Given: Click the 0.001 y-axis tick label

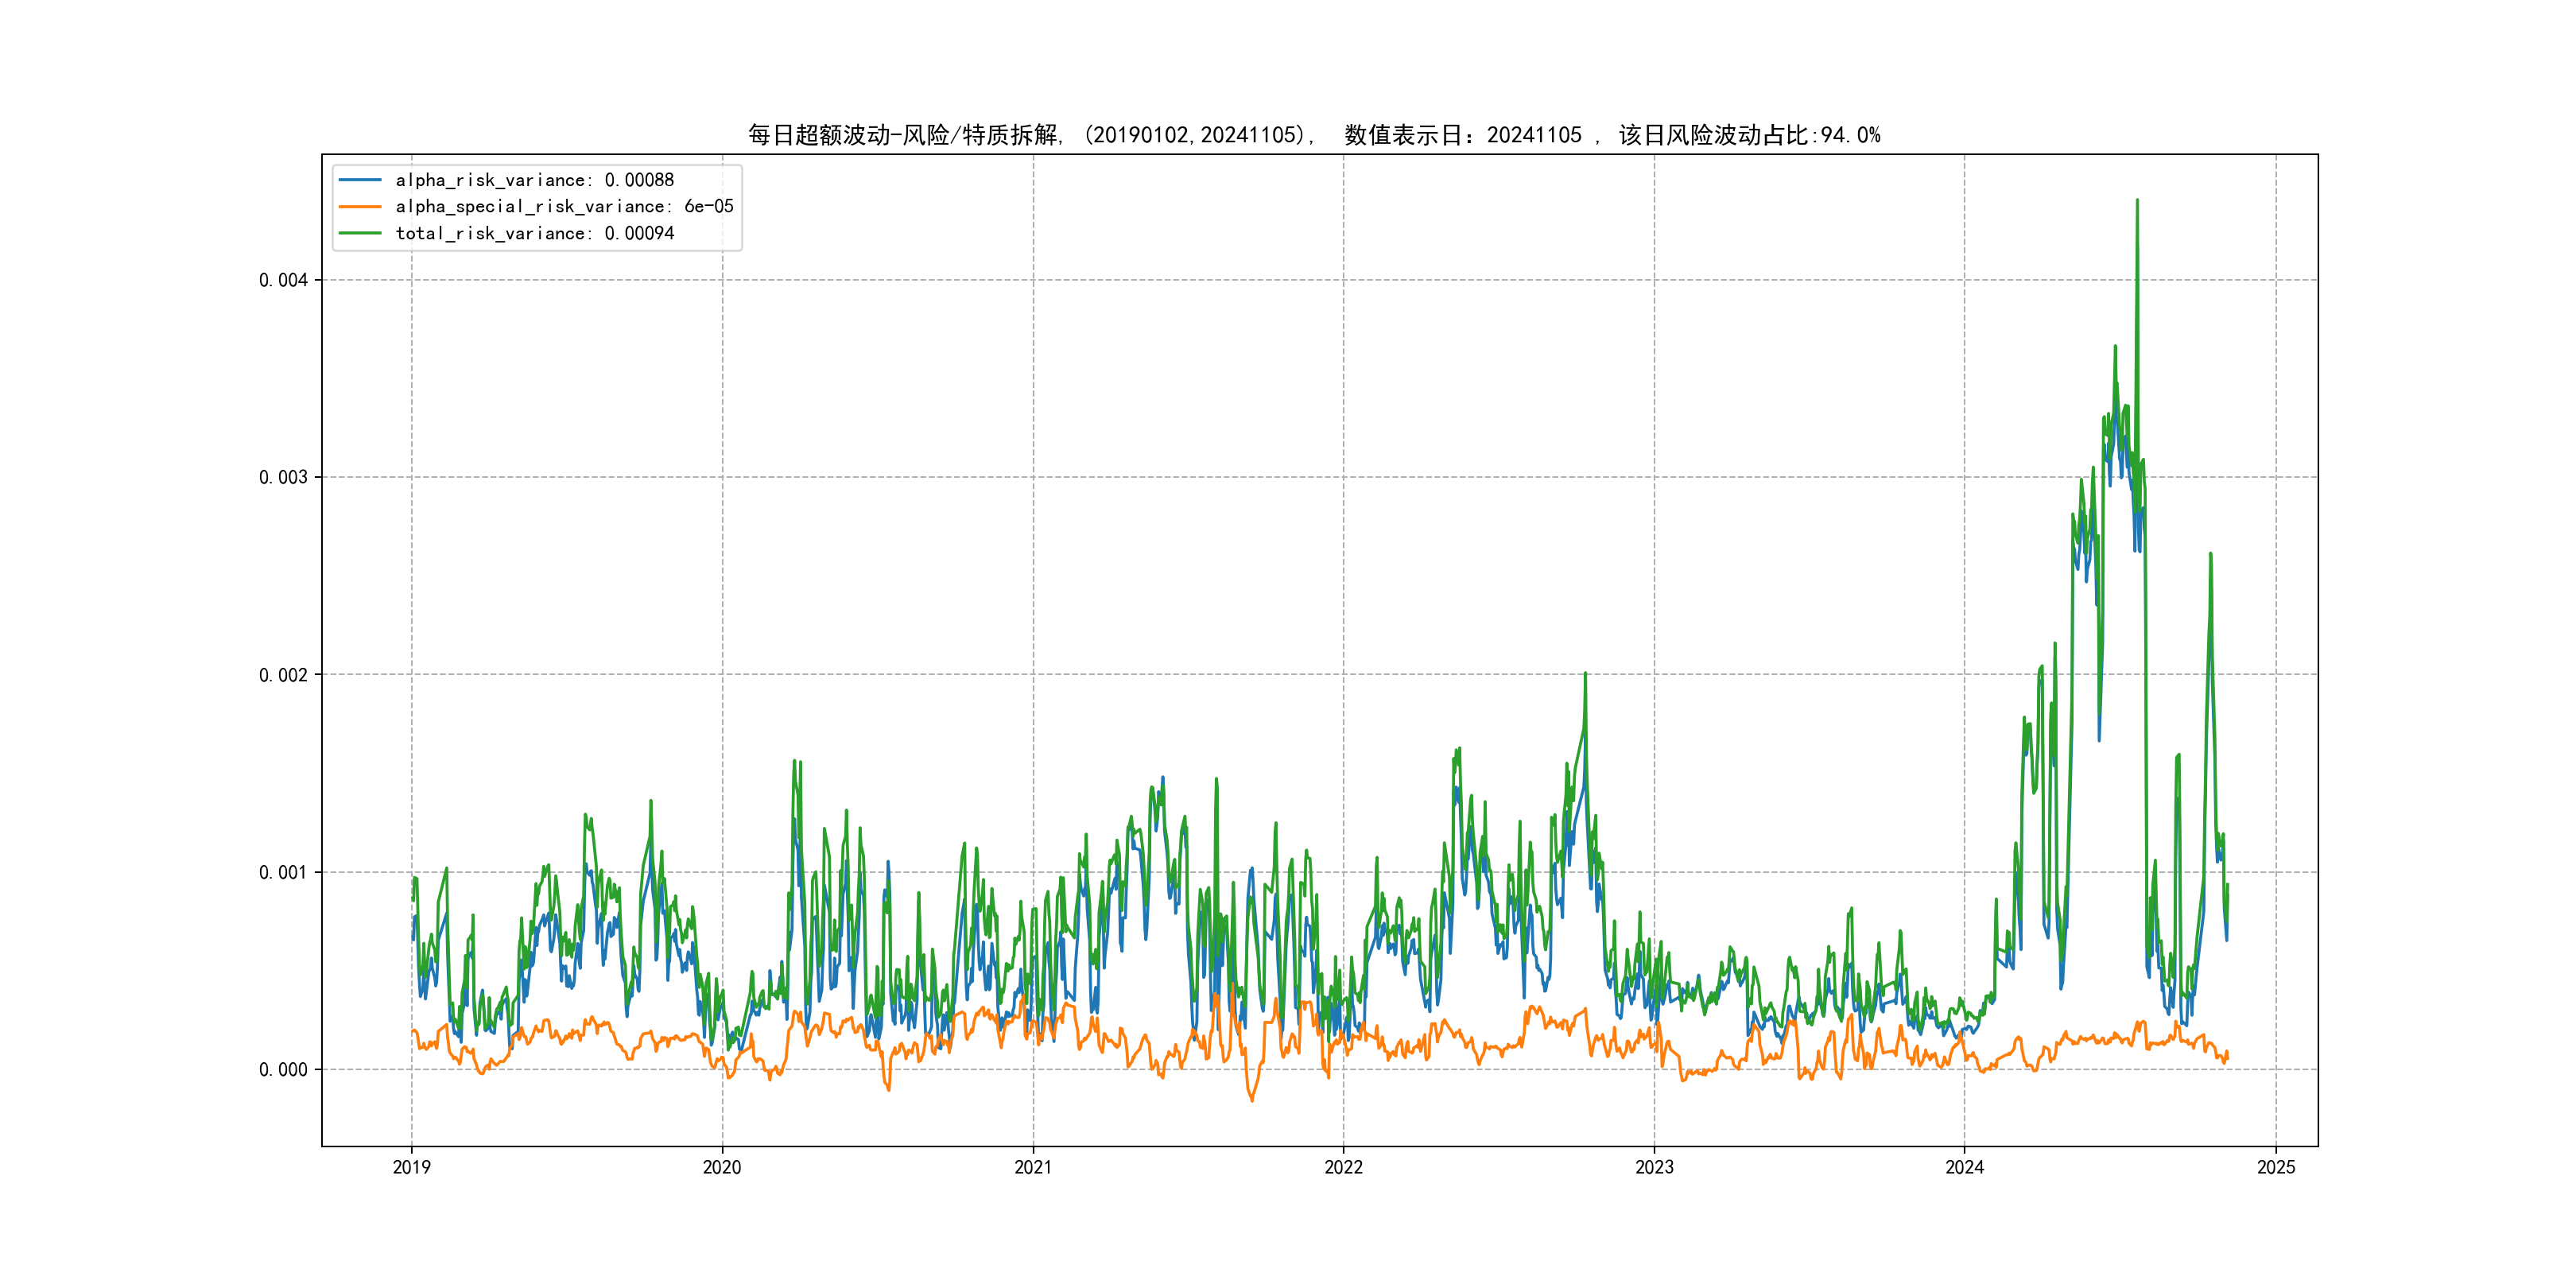Looking at the screenshot, I should pyautogui.click(x=283, y=872).
